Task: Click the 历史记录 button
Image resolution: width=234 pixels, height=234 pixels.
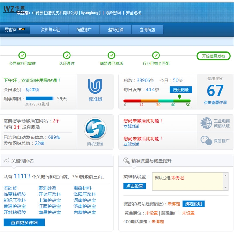Action: (x=180, y=90)
